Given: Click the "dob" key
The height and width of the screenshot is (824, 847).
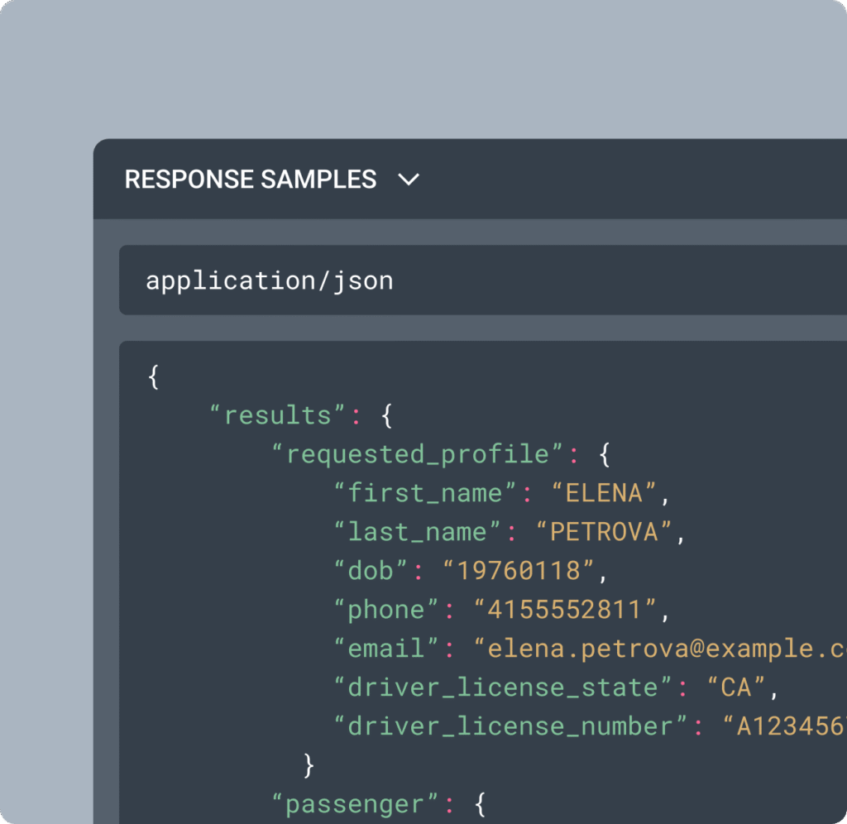Looking at the screenshot, I should pos(371,571).
